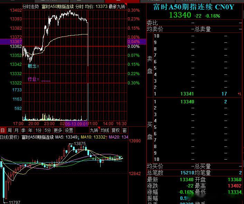Click the 卖盘 section label

pyautogui.click(x=150, y=65)
